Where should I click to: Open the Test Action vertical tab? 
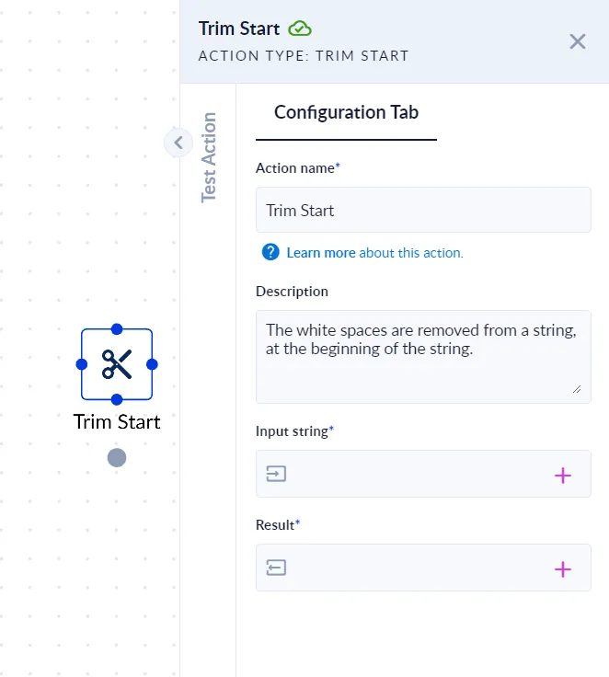209,157
